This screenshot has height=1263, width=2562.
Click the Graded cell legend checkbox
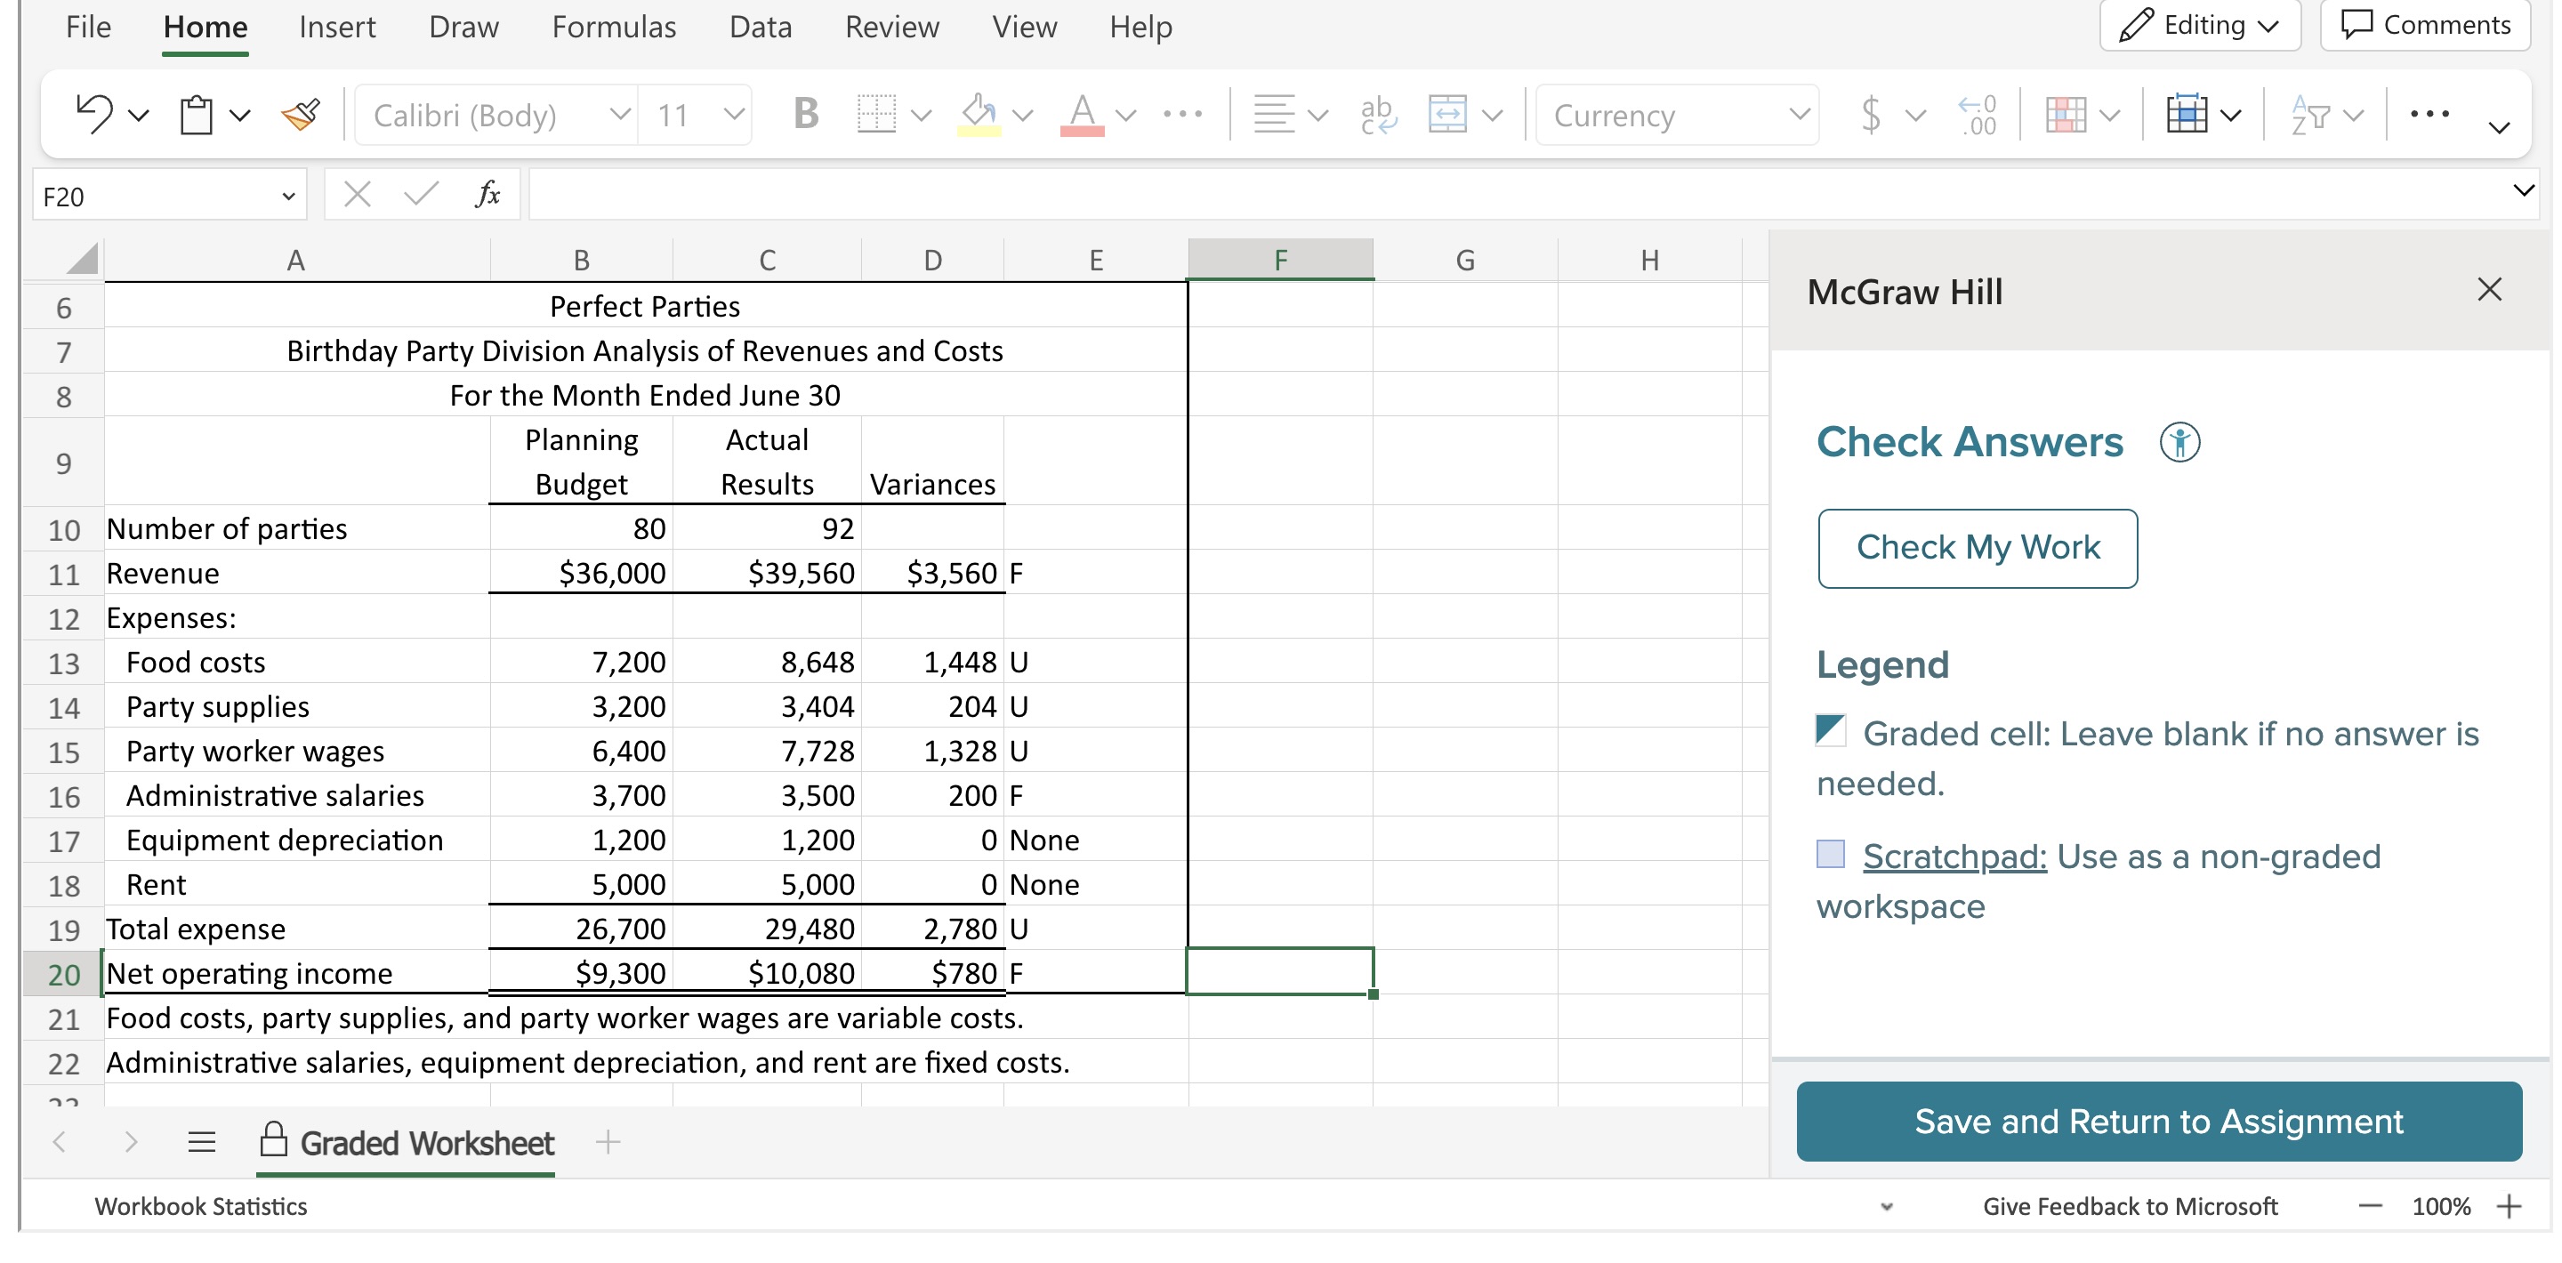tap(1830, 731)
